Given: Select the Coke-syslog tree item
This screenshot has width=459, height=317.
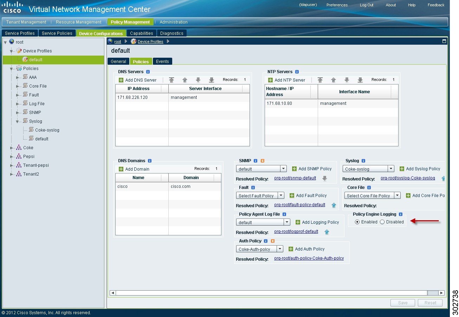Looking at the screenshot, I should 47,130.
